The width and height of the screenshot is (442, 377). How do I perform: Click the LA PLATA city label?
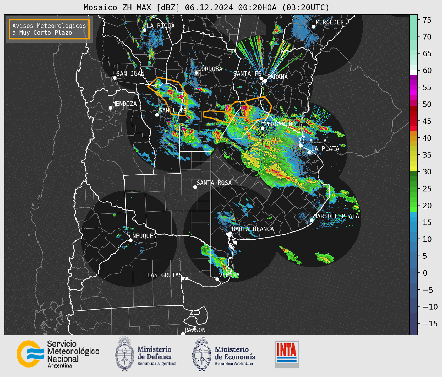325,149
